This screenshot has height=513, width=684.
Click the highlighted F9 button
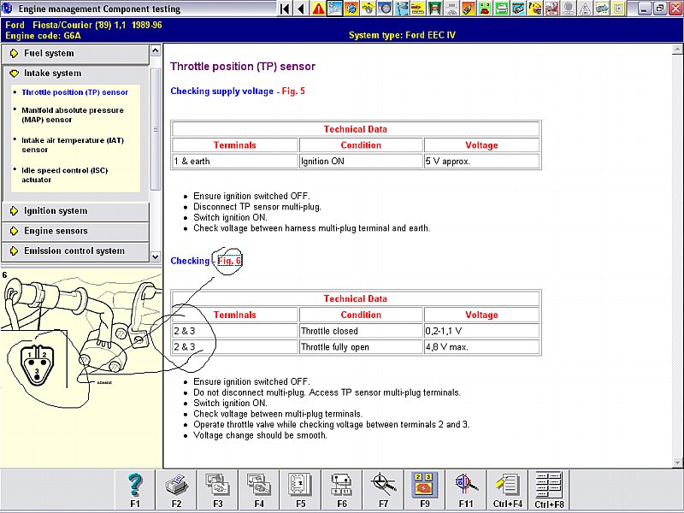pyautogui.click(x=425, y=490)
